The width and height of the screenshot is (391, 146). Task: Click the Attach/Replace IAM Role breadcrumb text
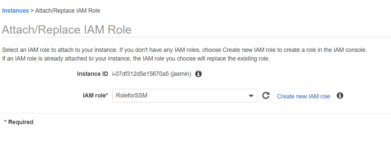point(68,11)
